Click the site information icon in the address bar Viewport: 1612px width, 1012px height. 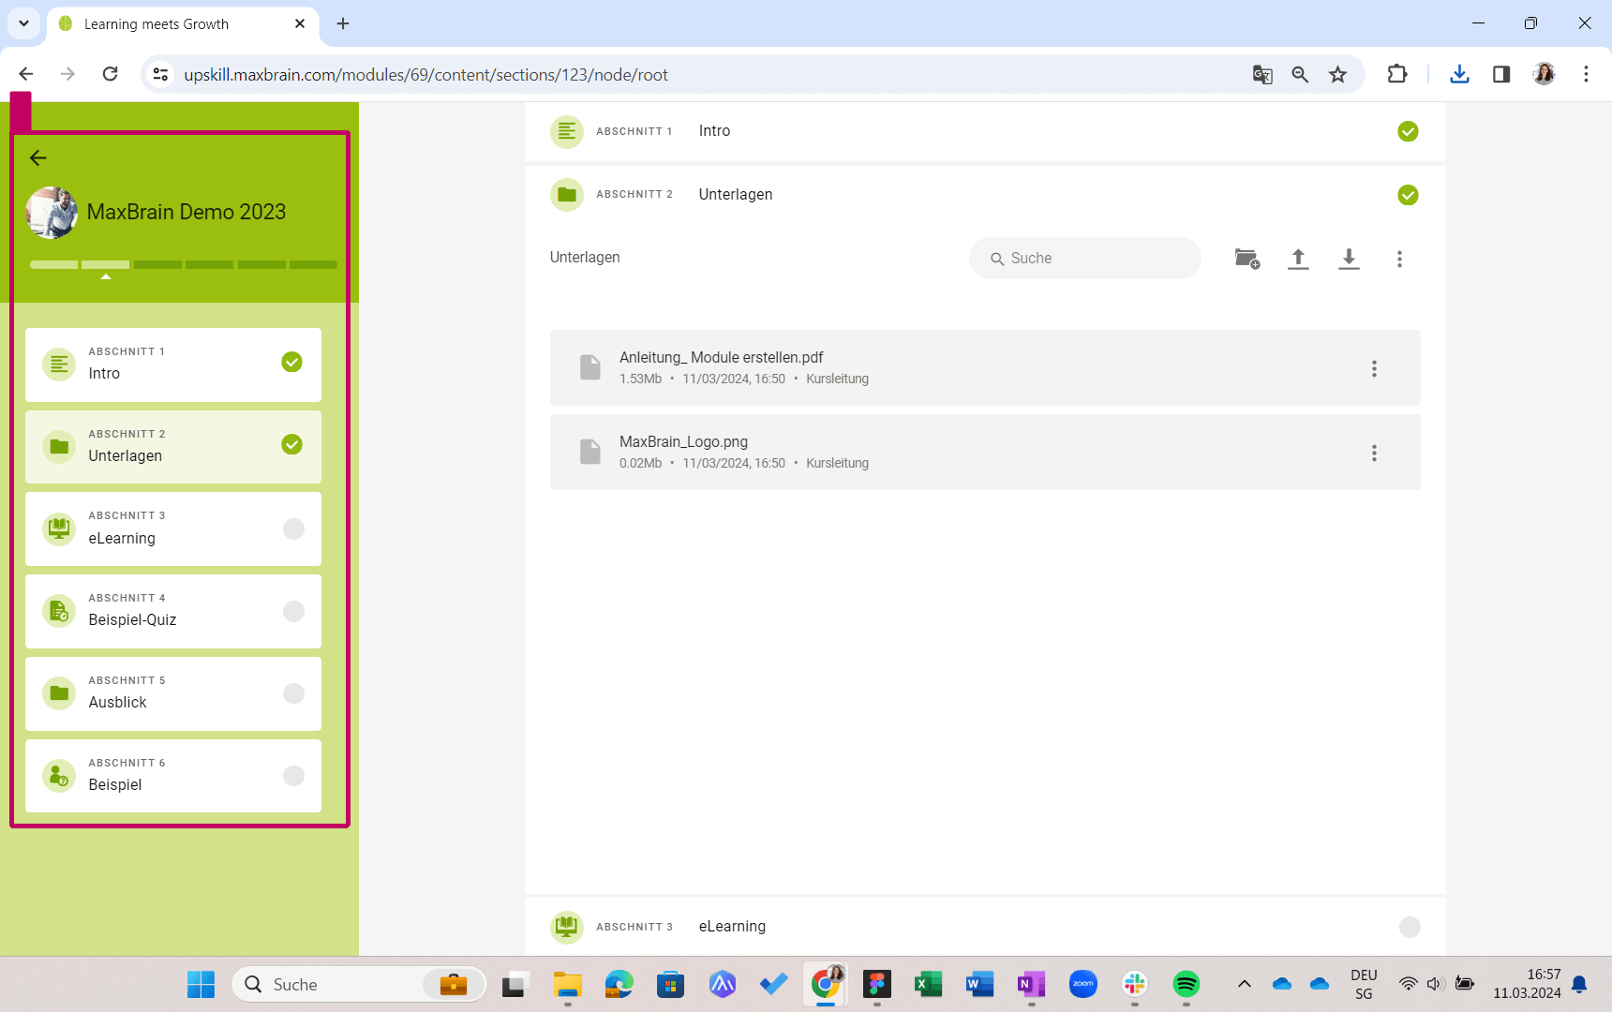pyautogui.click(x=161, y=74)
